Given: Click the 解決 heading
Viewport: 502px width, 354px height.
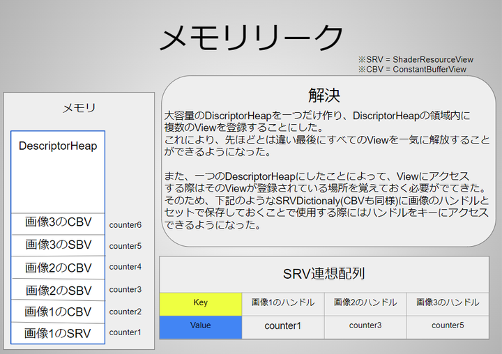Looking at the screenshot, I should (324, 95).
